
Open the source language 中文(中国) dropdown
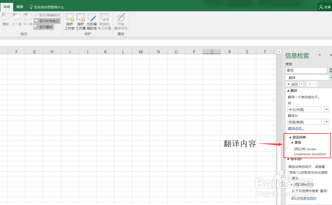[326, 109]
